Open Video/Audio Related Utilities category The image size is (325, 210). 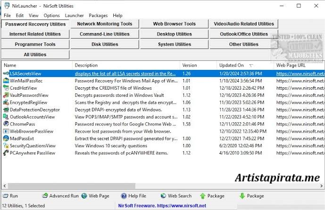point(244,24)
